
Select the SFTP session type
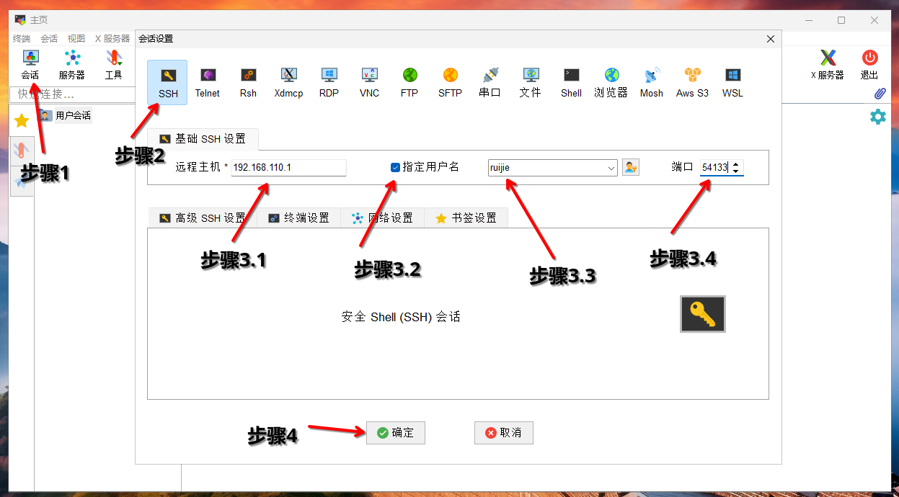450,81
